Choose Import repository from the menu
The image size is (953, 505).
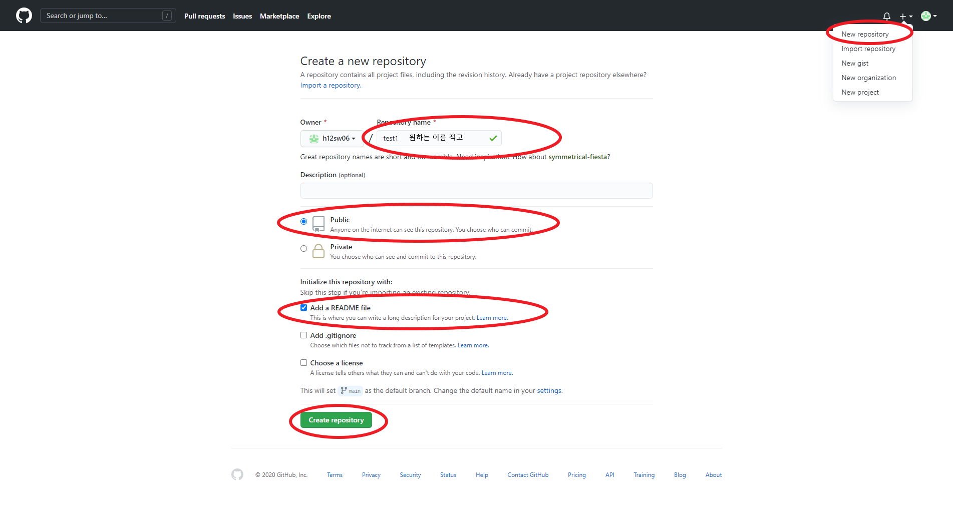pos(868,49)
